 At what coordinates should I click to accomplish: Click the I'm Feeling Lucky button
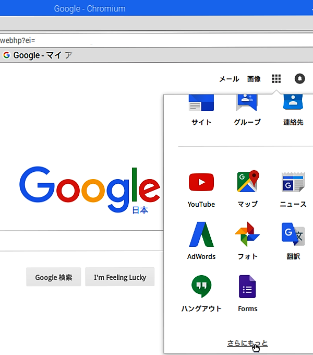tap(120, 277)
